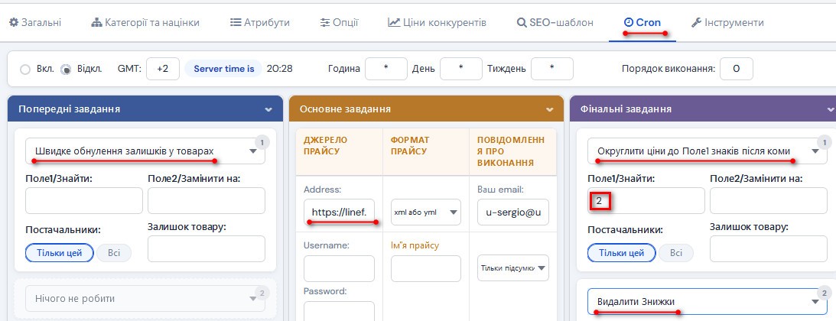Select the Вкл. radio button
This screenshot has height=321, width=836.
25,70
